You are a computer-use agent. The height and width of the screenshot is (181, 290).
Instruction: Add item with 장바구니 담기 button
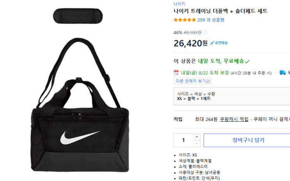248,140
